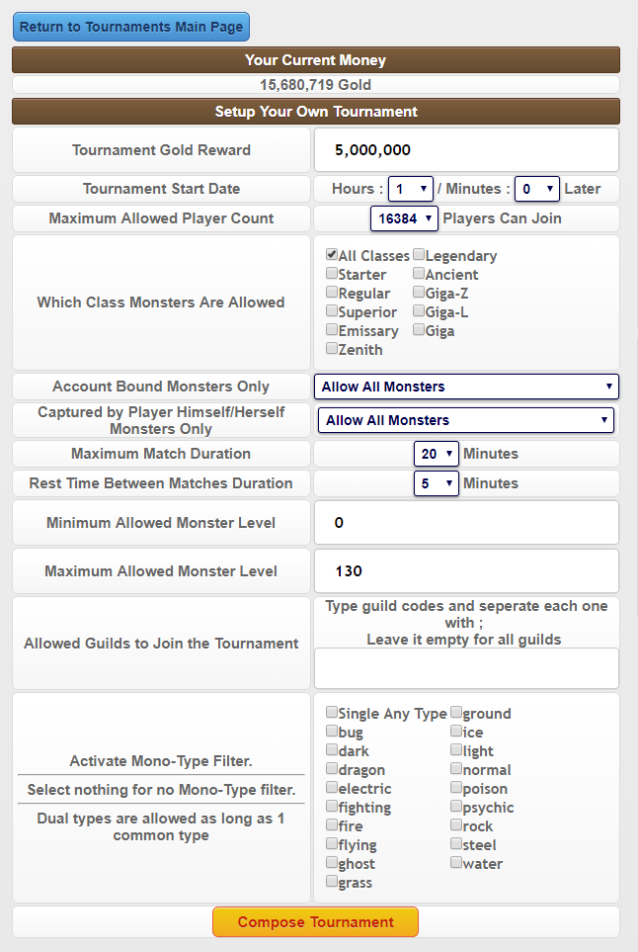Screen dimensions: 638x952
Task: Open the Rest Time Between Matches dropdown
Action: coord(437,483)
